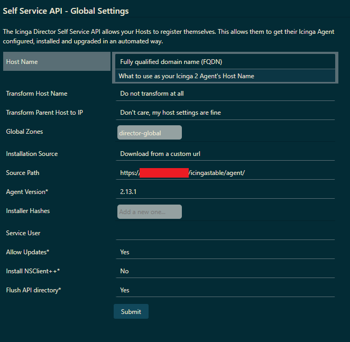Screen dimensions: 350x342
Task: Click the Installer Hashes label
Action: pyautogui.click(x=28, y=211)
